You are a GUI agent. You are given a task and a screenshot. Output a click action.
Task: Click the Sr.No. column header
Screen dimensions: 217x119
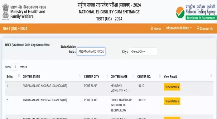click(10, 77)
